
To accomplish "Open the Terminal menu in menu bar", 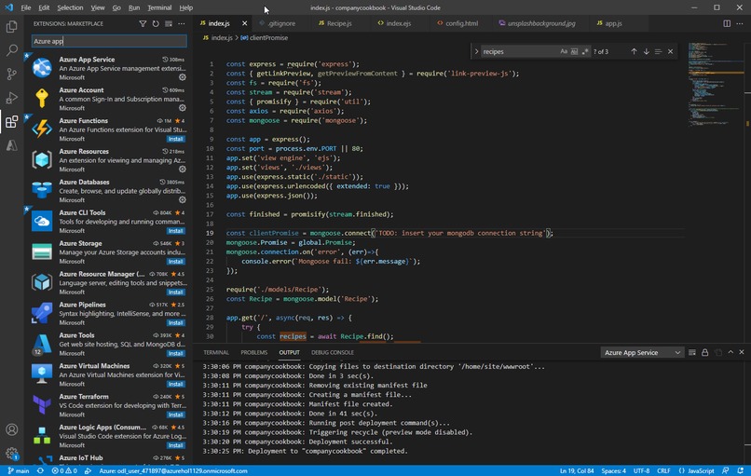I will (159, 7).
